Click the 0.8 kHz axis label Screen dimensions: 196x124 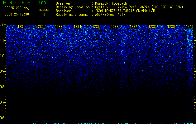coord(2,87)
